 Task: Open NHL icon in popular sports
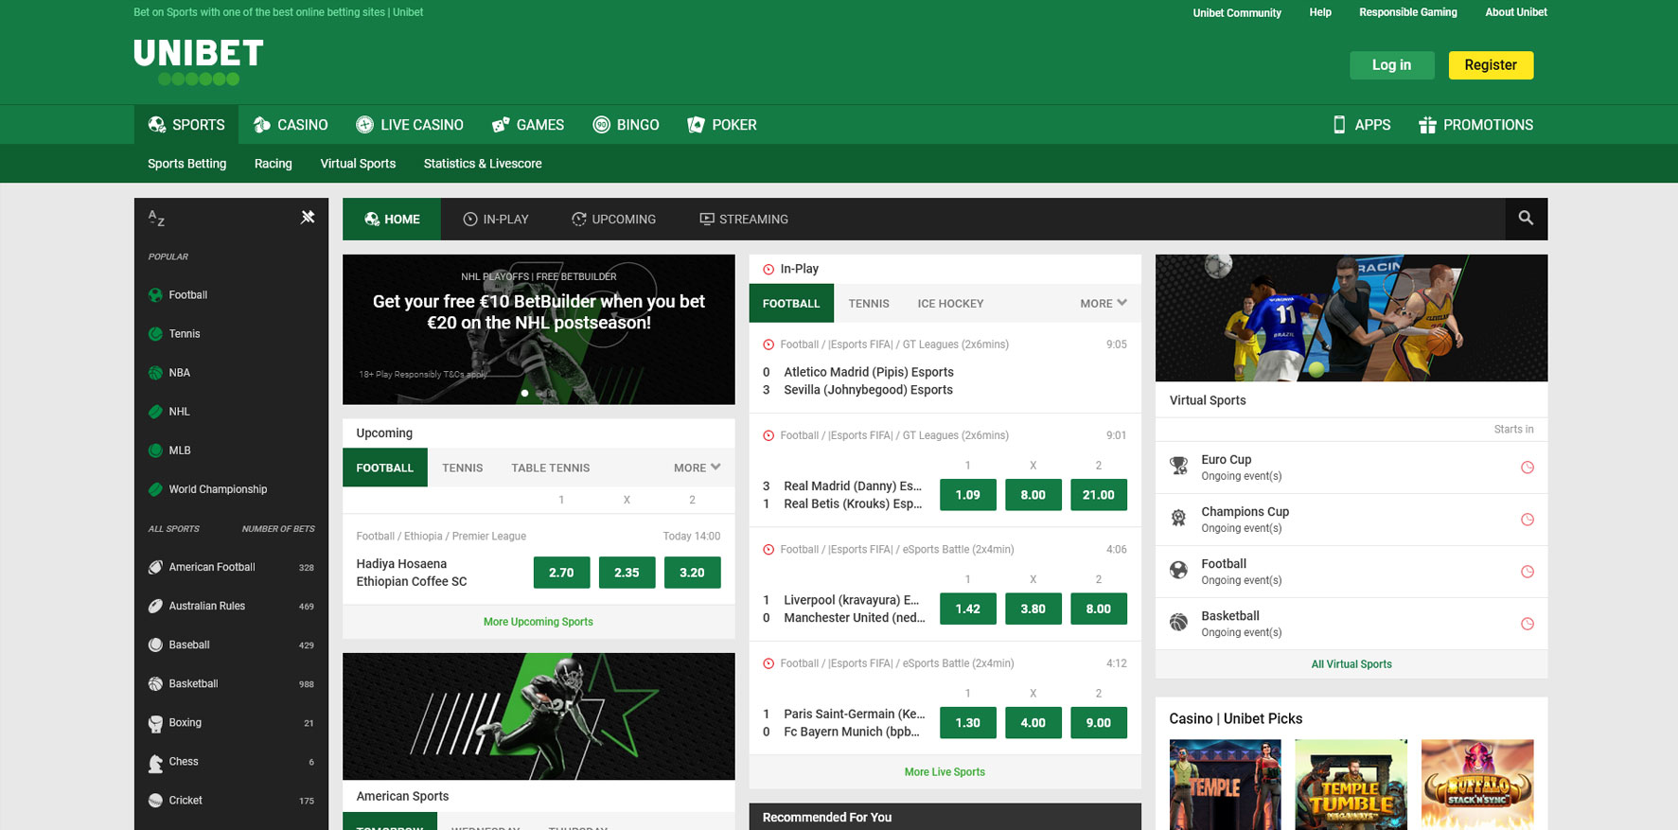pos(155,412)
